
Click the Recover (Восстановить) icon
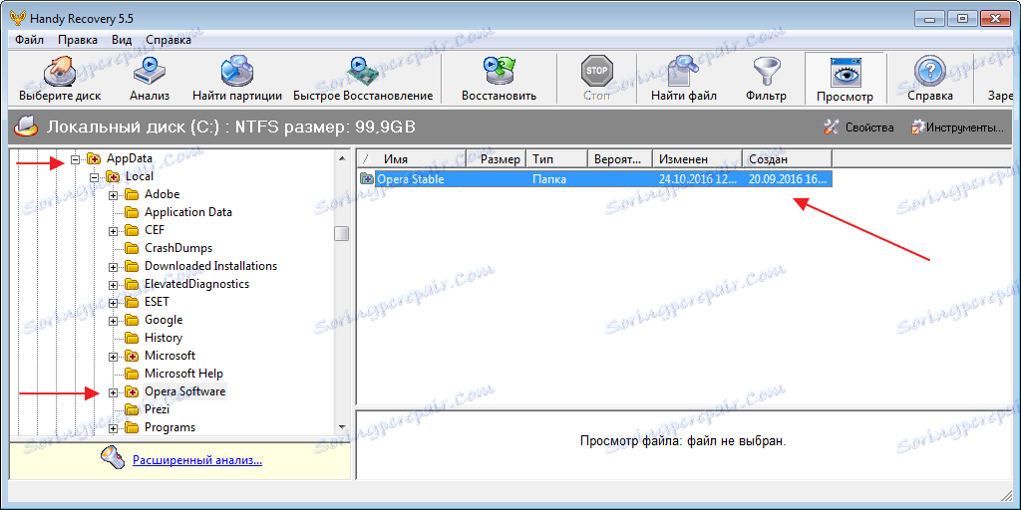pos(499,79)
